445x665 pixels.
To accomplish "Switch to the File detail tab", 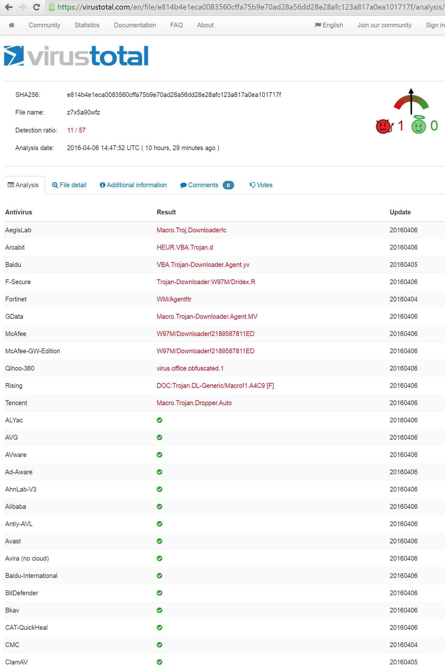I will [69, 185].
